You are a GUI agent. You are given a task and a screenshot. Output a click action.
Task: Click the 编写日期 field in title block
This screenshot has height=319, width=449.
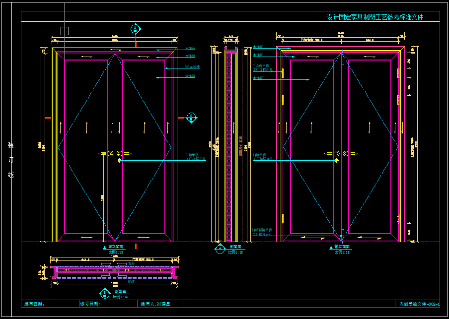click(x=35, y=304)
